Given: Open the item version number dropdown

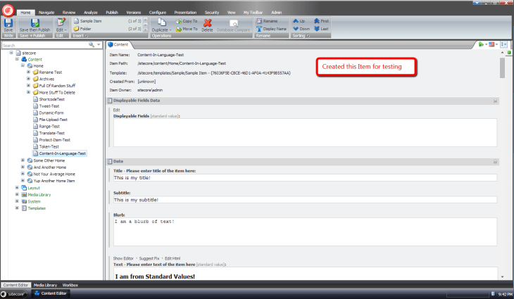Looking at the screenshot, I should pyautogui.click(x=505, y=44).
